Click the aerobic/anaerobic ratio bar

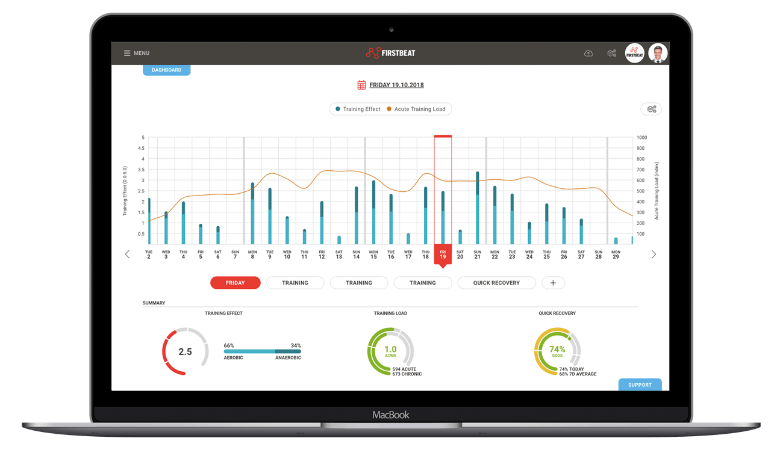262,351
